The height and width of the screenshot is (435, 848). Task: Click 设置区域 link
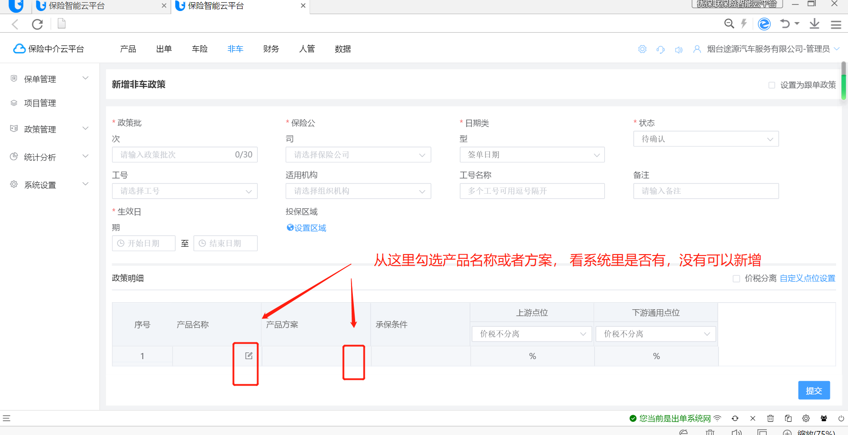pyautogui.click(x=307, y=228)
